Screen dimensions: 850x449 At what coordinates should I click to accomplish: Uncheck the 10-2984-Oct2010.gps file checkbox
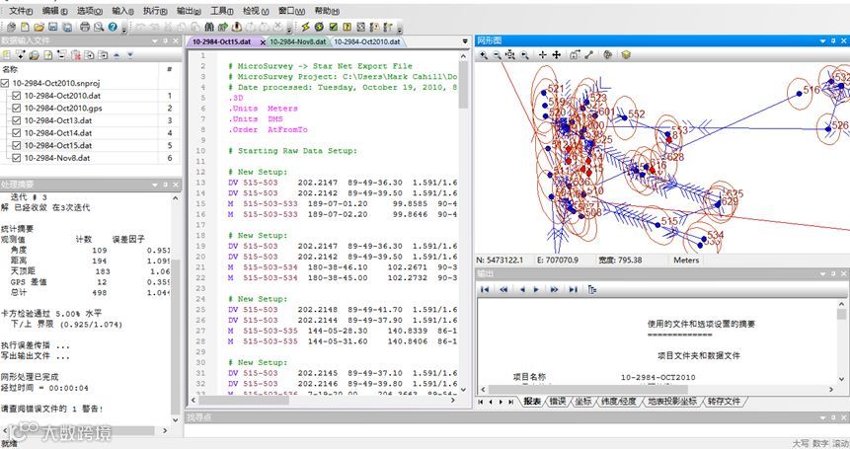[16, 108]
